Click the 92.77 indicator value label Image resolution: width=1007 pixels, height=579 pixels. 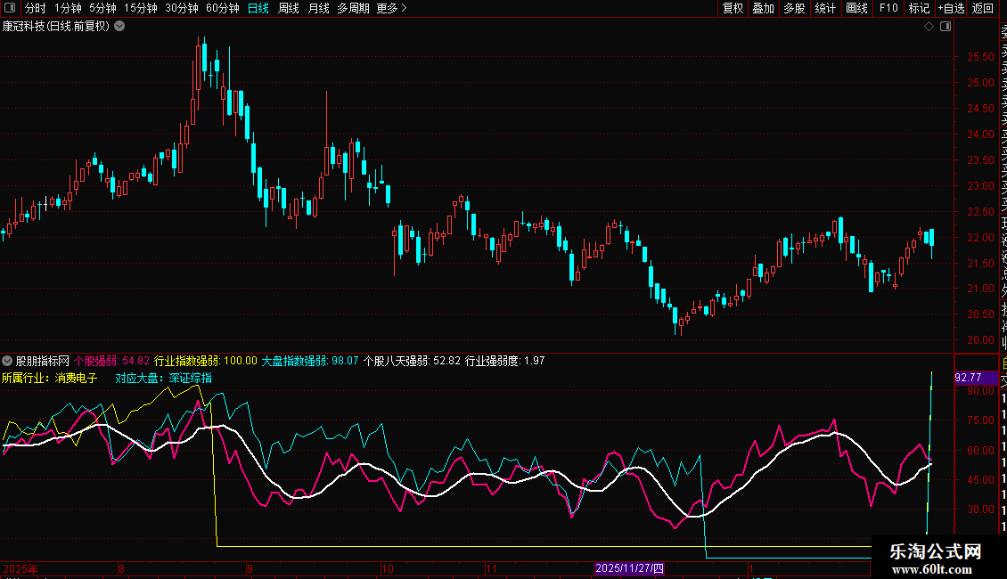pos(968,378)
